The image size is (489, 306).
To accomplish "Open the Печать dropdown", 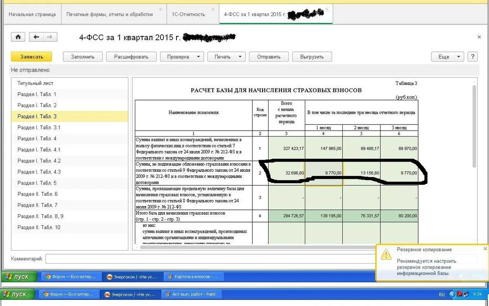I will point(227,57).
